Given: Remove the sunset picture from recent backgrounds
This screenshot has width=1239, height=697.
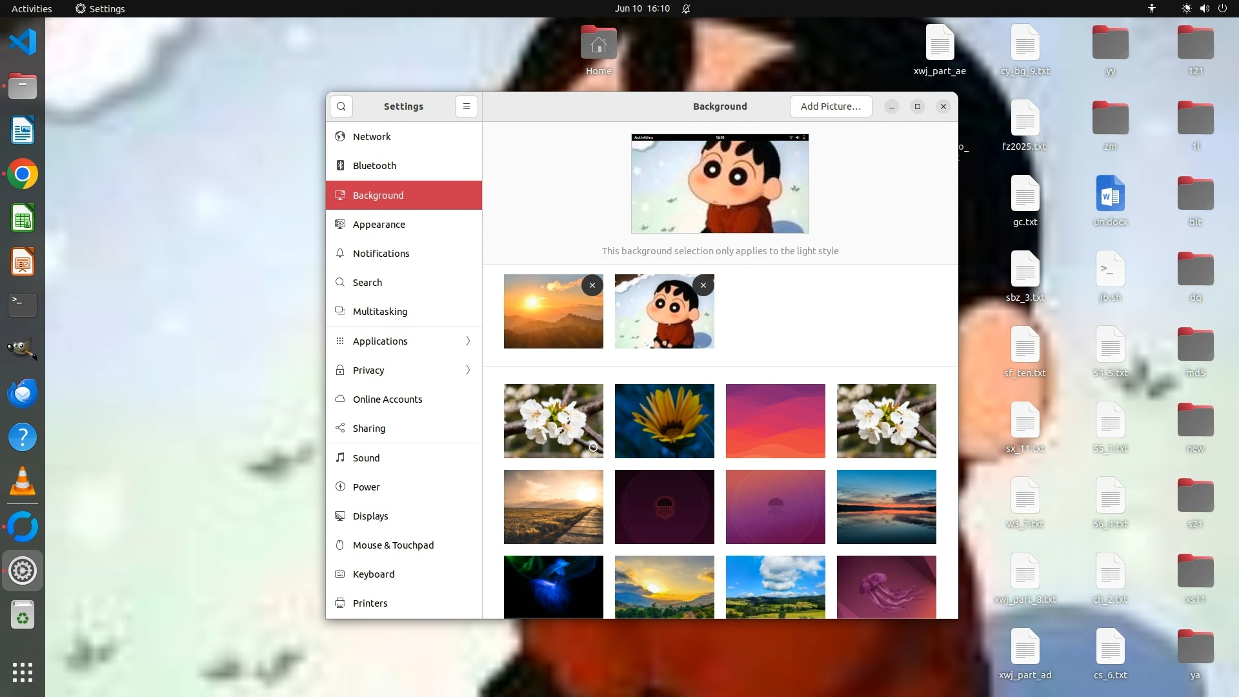Looking at the screenshot, I should point(592,285).
